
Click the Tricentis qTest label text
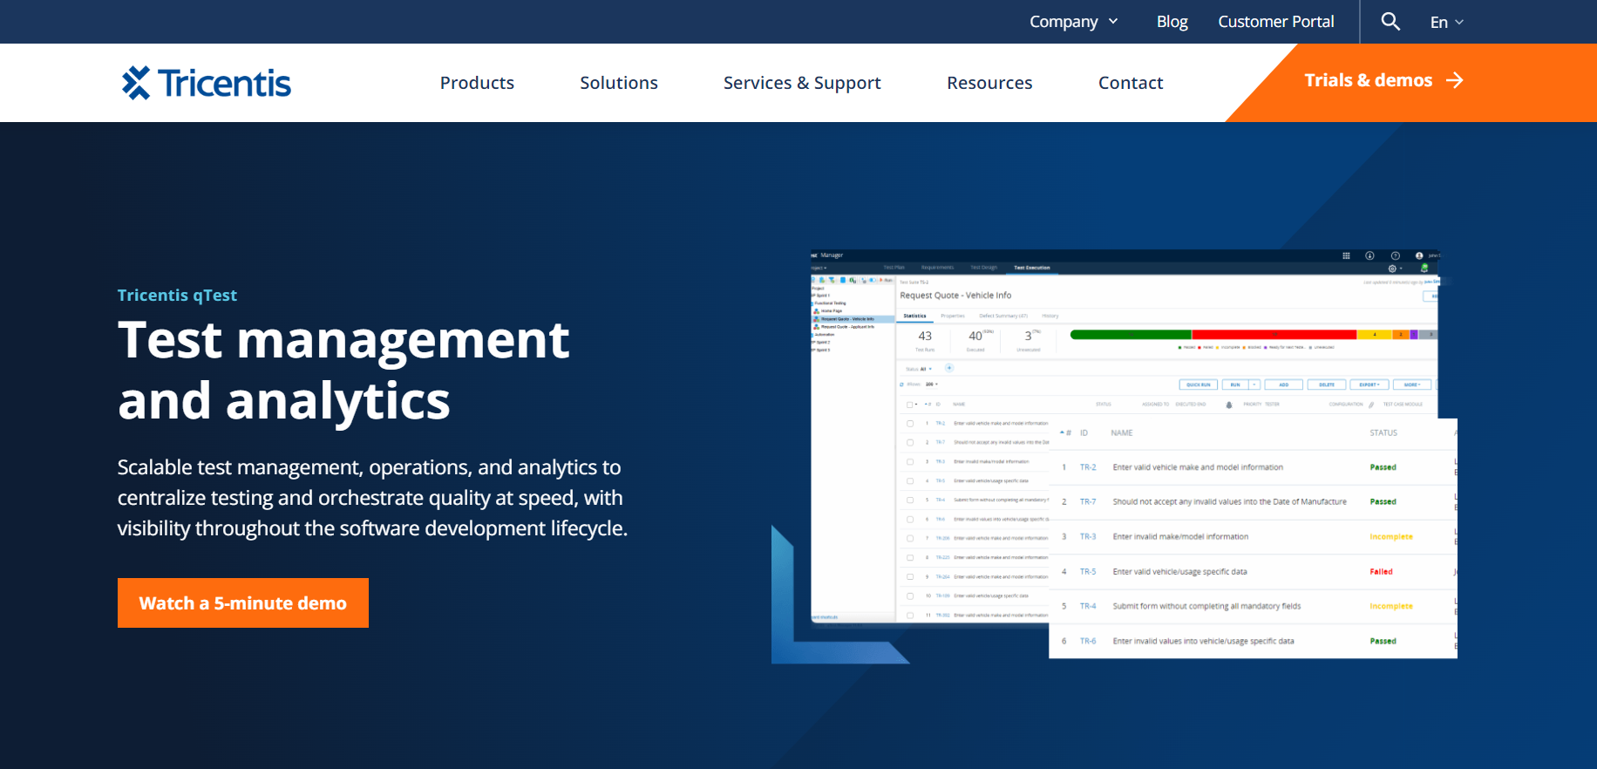tap(177, 295)
